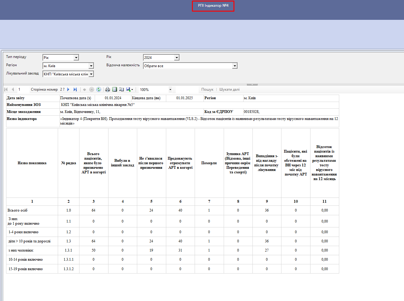The image size is (404, 301).
Task: Click the search text field
Action: (187, 89)
